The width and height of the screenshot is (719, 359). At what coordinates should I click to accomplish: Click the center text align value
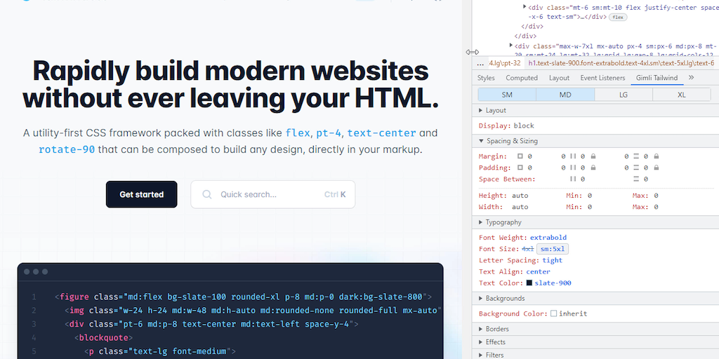[538, 271]
